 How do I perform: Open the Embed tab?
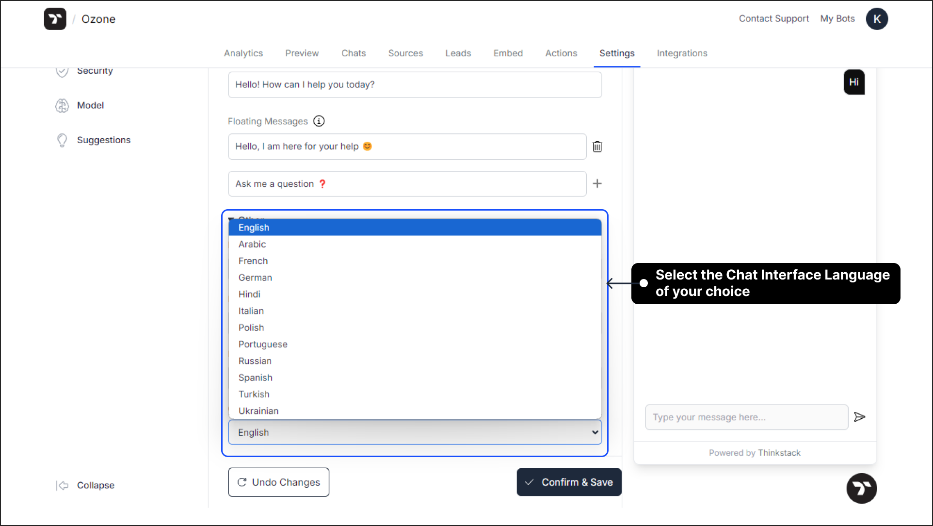click(x=508, y=53)
